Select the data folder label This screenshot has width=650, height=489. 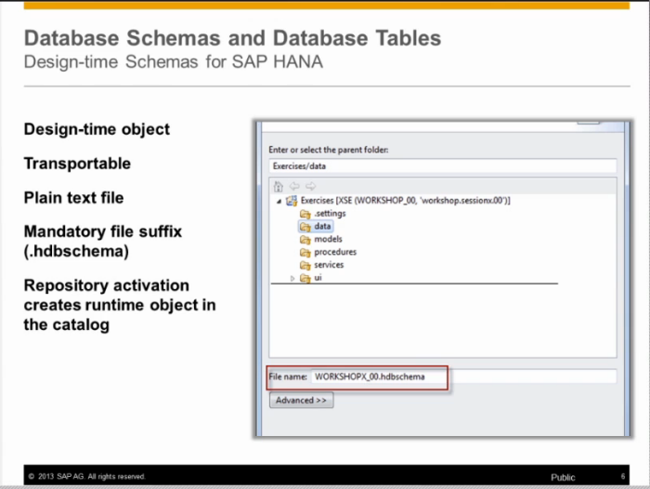pyautogui.click(x=322, y=226)
